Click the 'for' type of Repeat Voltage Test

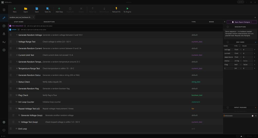click(193, 108)
